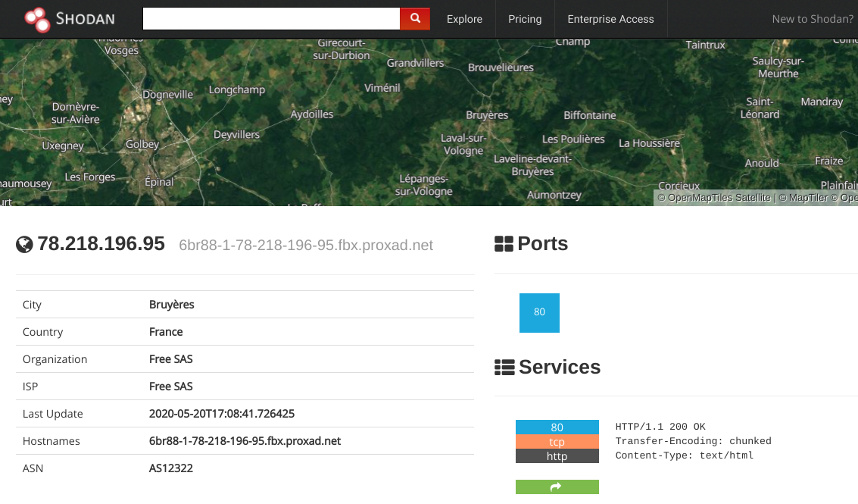This screenshot has width=858, height=504.
Task: Click the ASN row label
Action: pyautogui.click(x=33, y=468)
